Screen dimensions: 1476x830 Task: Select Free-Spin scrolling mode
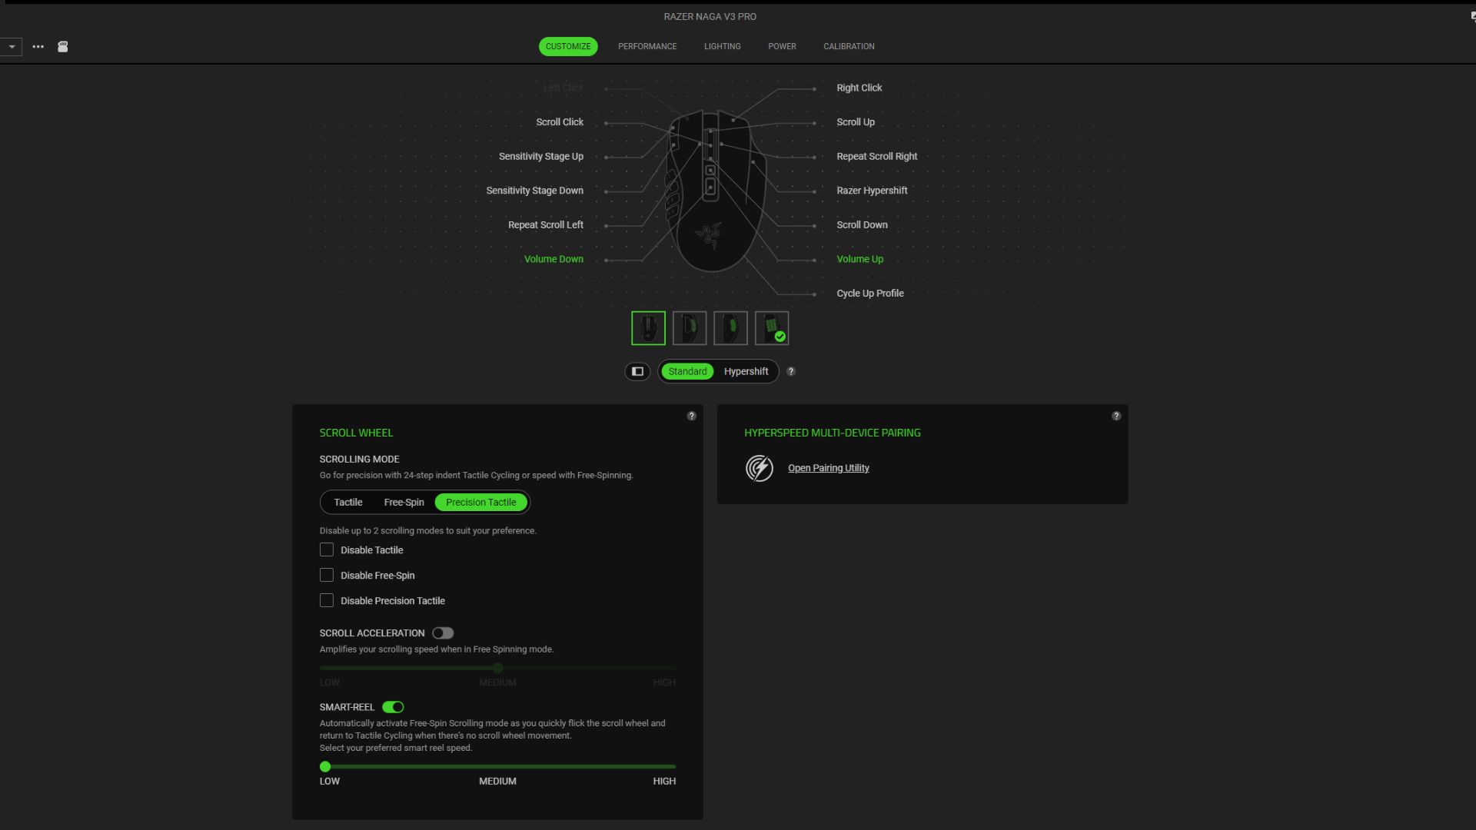coord(404,502)
